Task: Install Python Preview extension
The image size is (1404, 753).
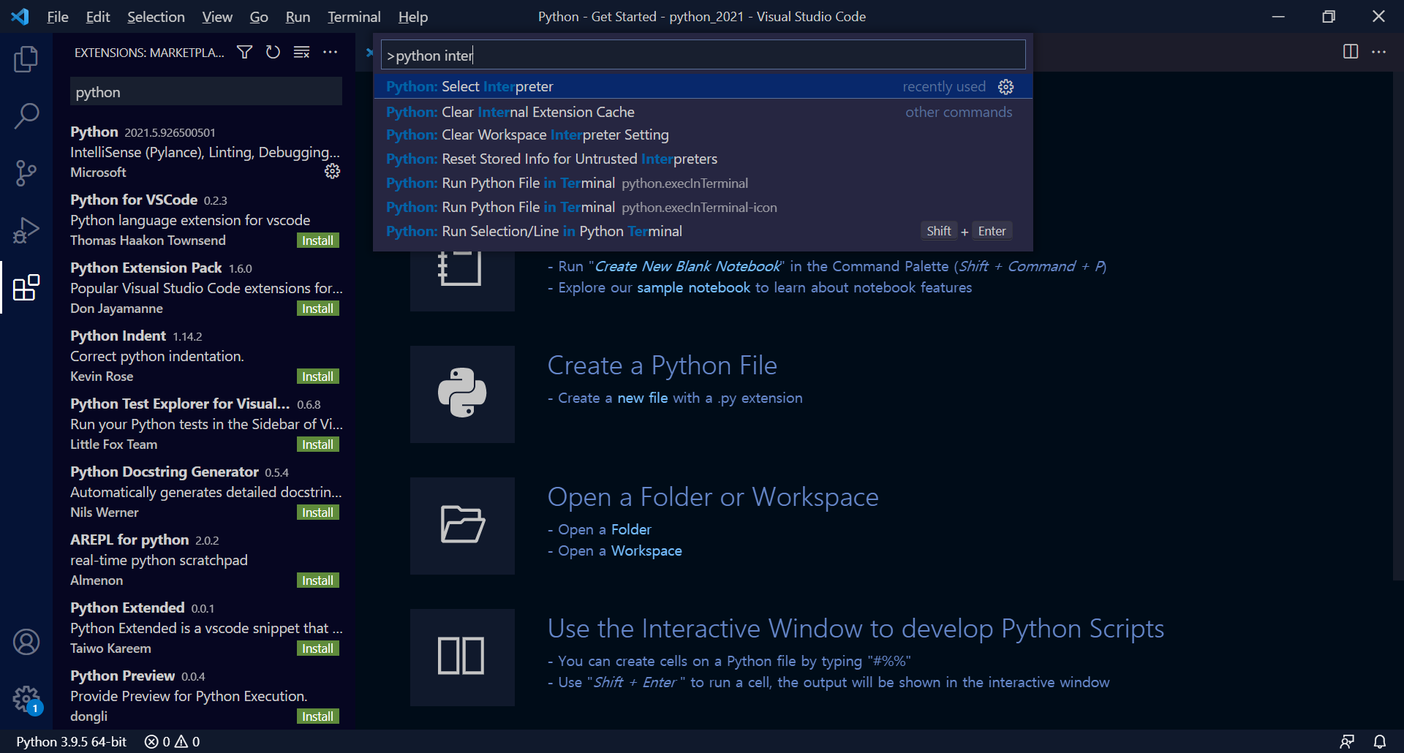Action: [318, 716]
